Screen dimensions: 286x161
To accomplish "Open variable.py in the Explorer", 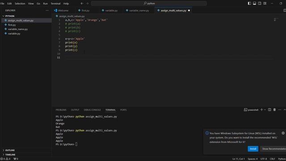I will (x=26, y=34).
